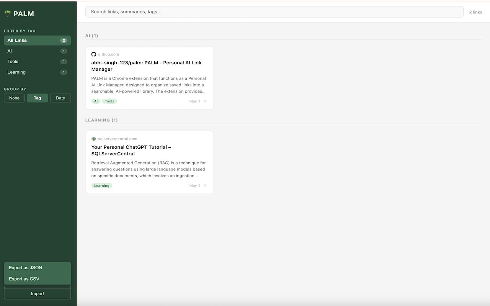
Task: Choose Export as JSON
Action: pyautogui.click(x=37, y=268)
